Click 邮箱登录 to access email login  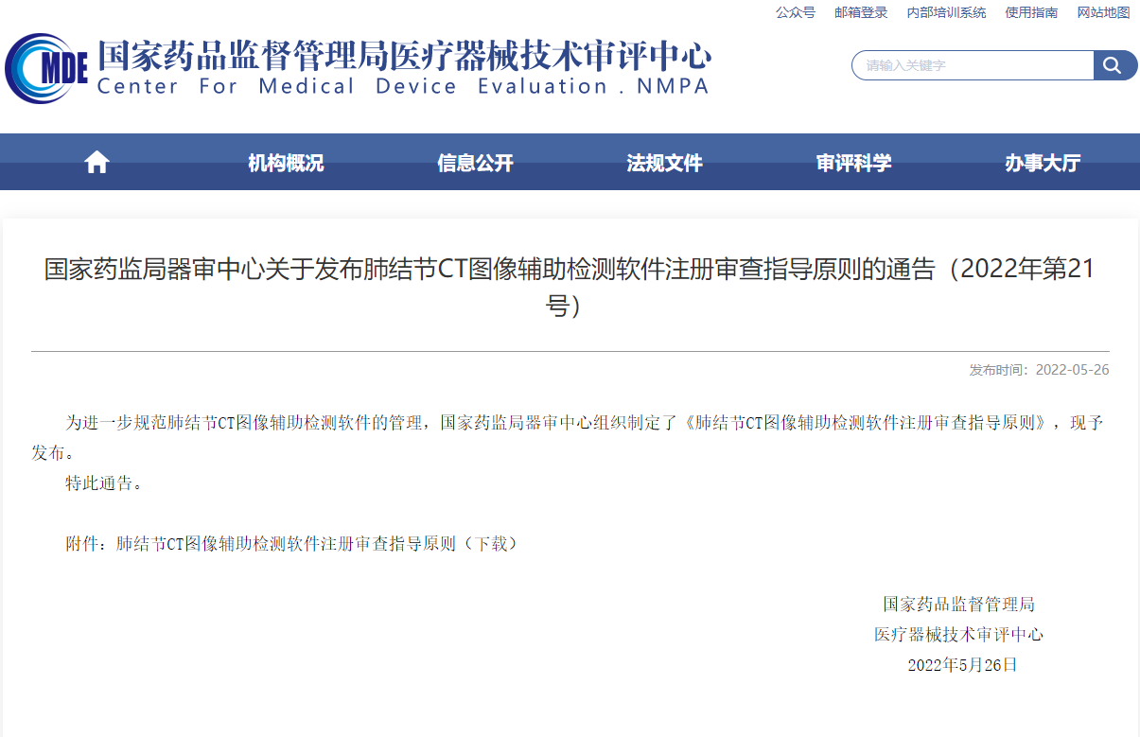coord(861,12)
